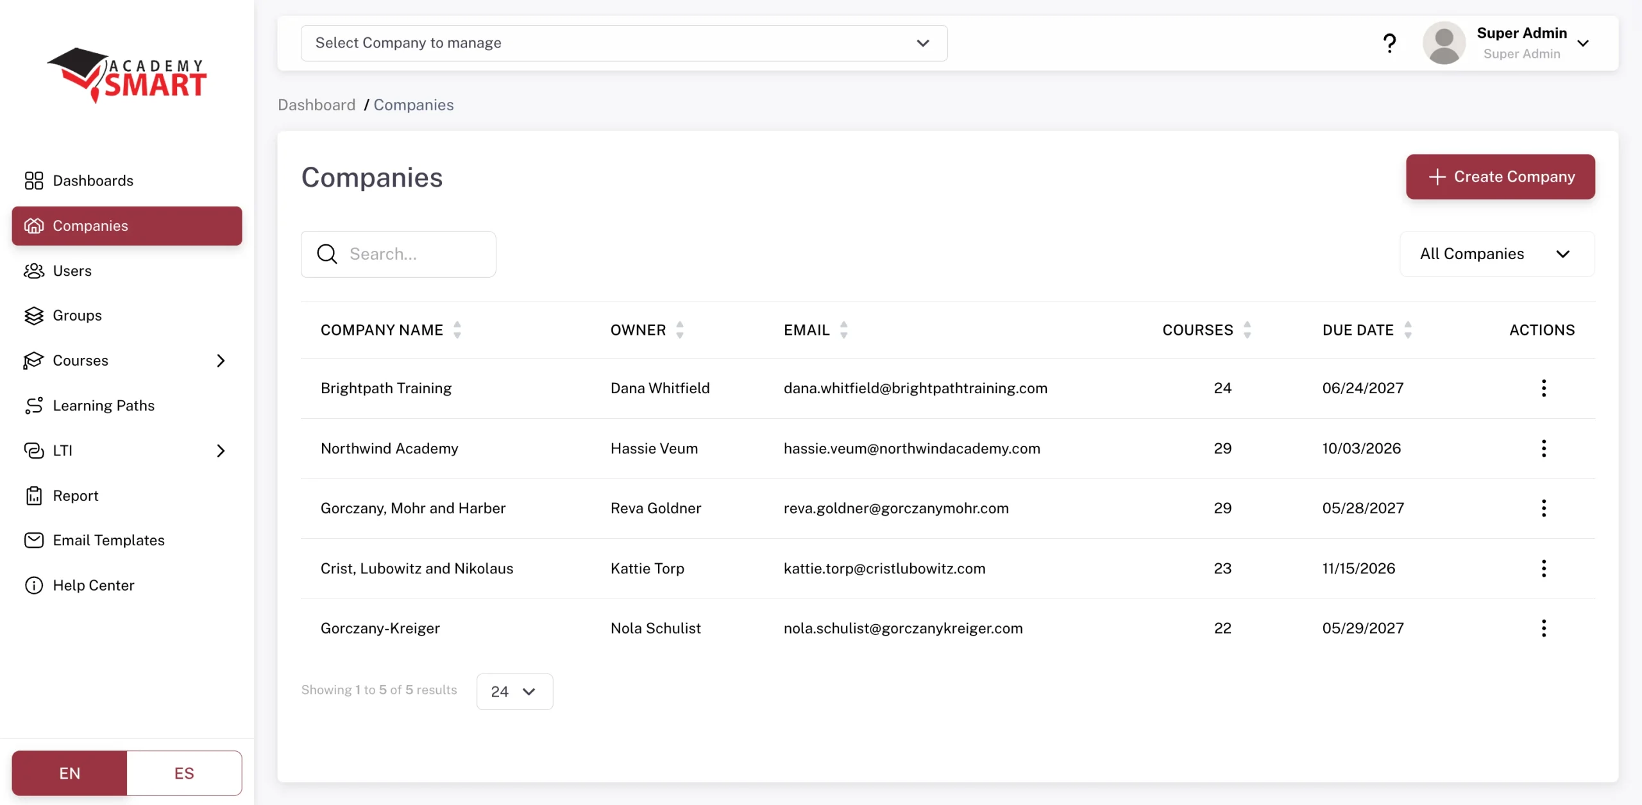The image size is (1642, 805).
Task: Click the Brightpath Training company name
Action: [x=386, y=388]
